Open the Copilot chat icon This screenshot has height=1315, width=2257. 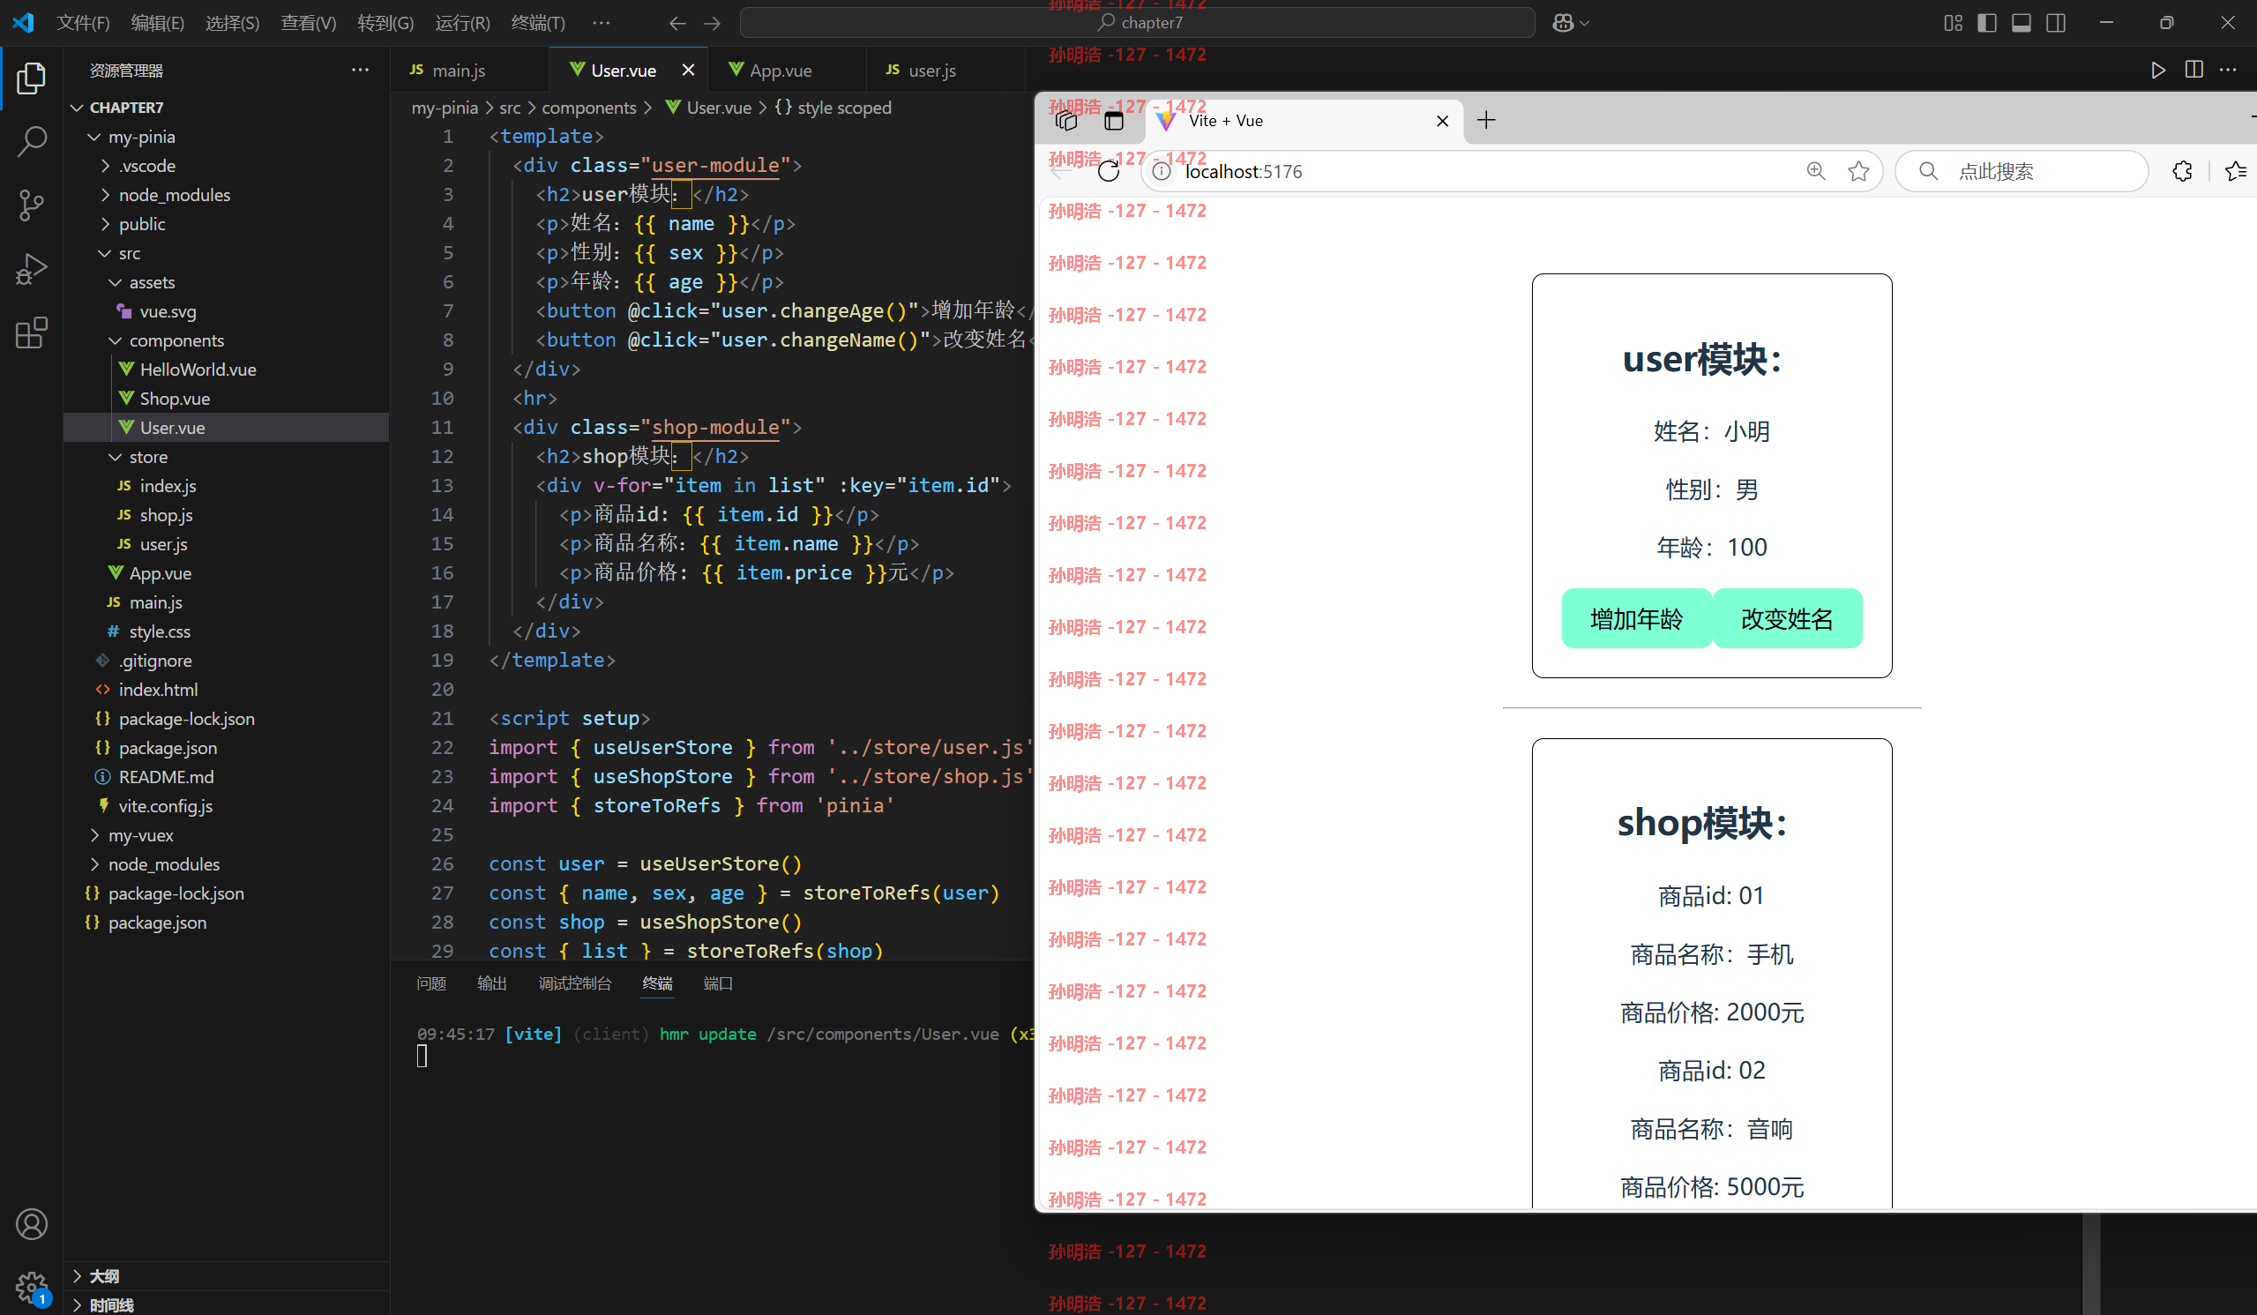(1563, 23)
